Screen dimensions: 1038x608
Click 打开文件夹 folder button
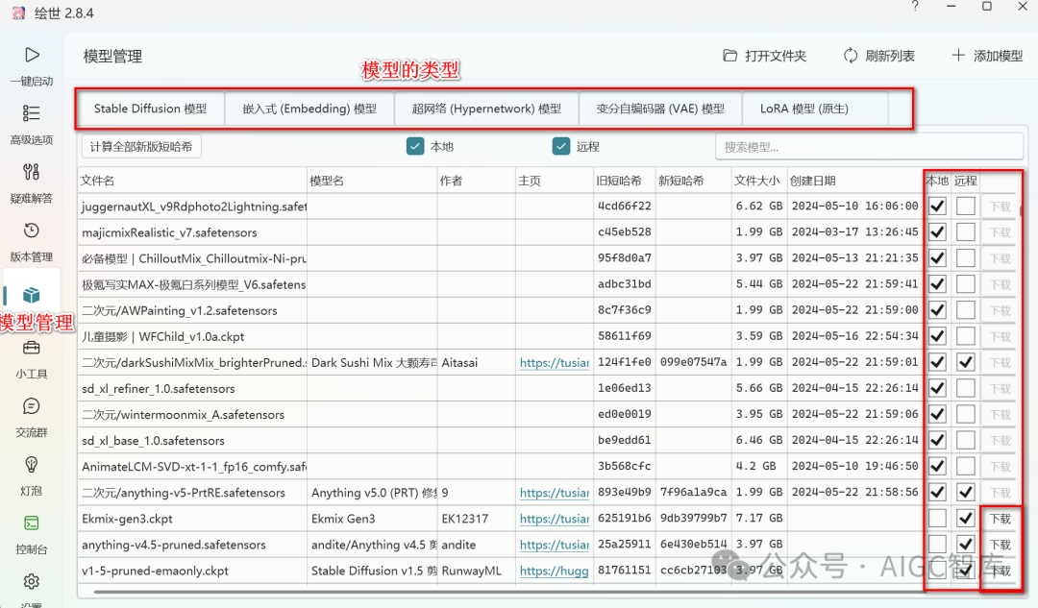(765, 56)
